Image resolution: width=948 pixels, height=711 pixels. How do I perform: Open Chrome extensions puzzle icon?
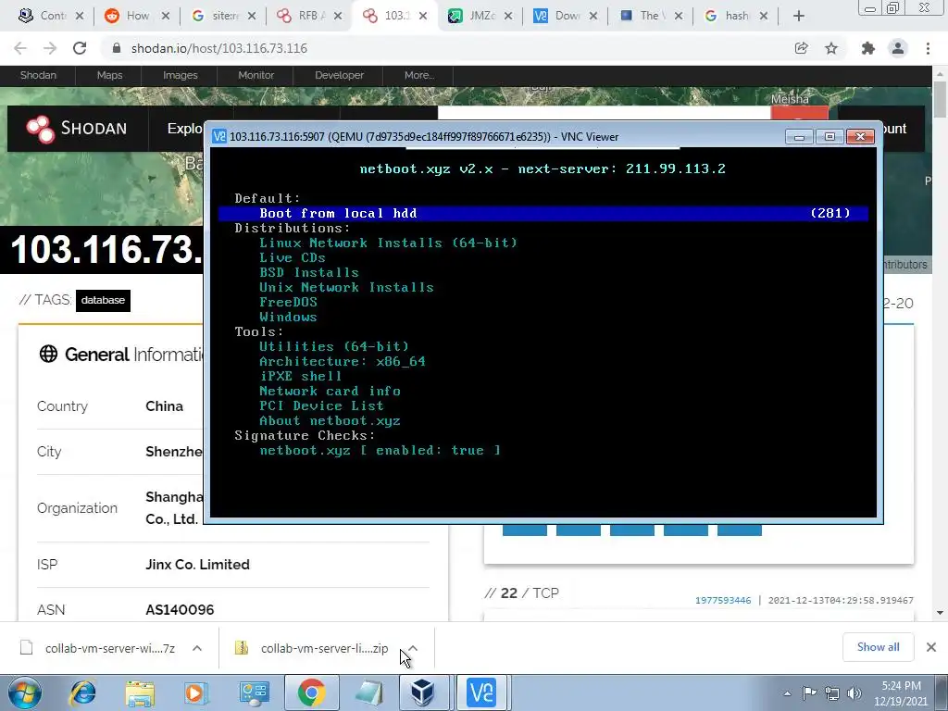coord(868,48)
